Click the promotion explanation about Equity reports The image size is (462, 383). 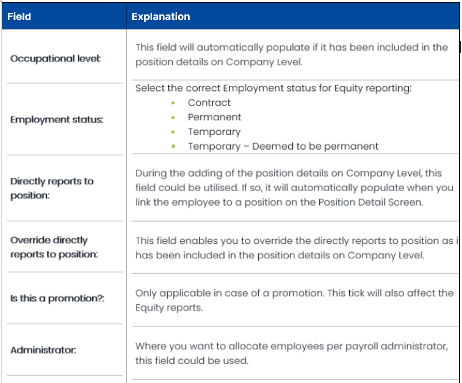(x=294, y=300)
